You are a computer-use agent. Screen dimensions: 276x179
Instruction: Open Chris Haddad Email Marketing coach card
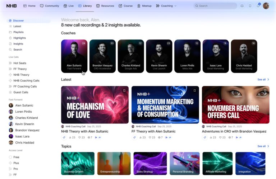244,56
